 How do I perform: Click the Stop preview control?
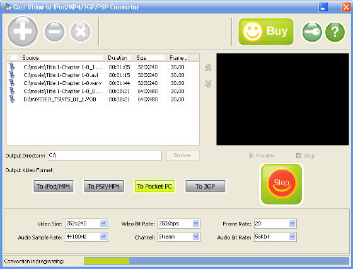(306, 156)
